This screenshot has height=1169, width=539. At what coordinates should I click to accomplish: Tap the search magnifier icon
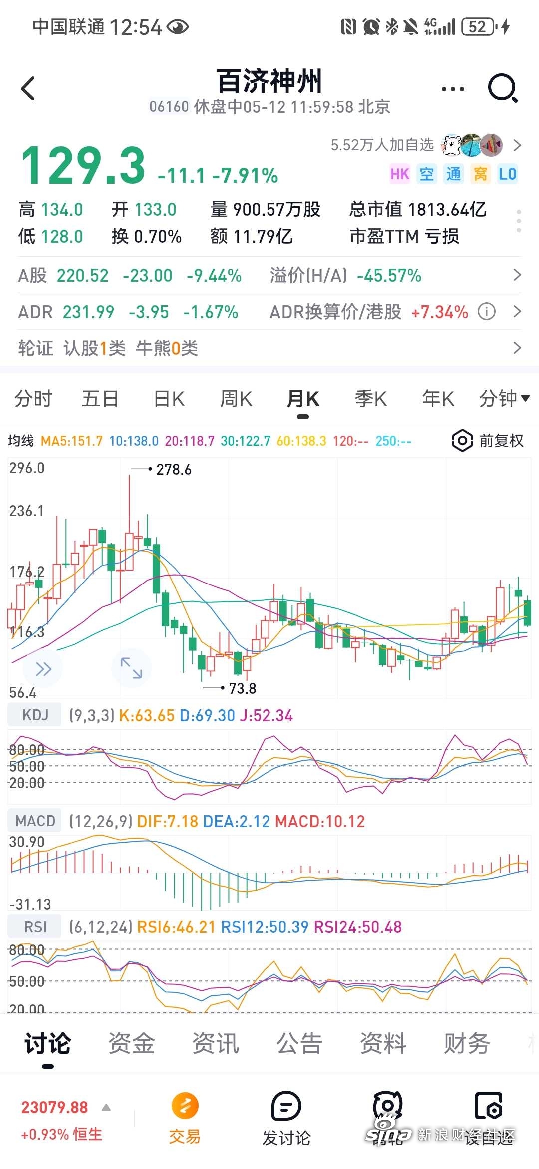(x=503, y=88)
